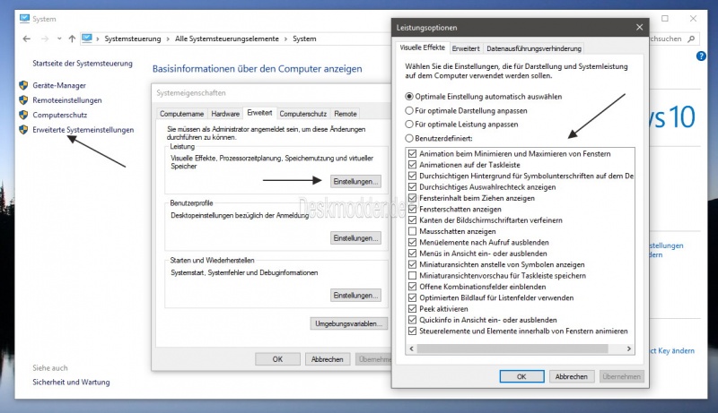Open the 'Sicherheit und Wartung' link
The image size is (718, 413).
pos(71,382)
